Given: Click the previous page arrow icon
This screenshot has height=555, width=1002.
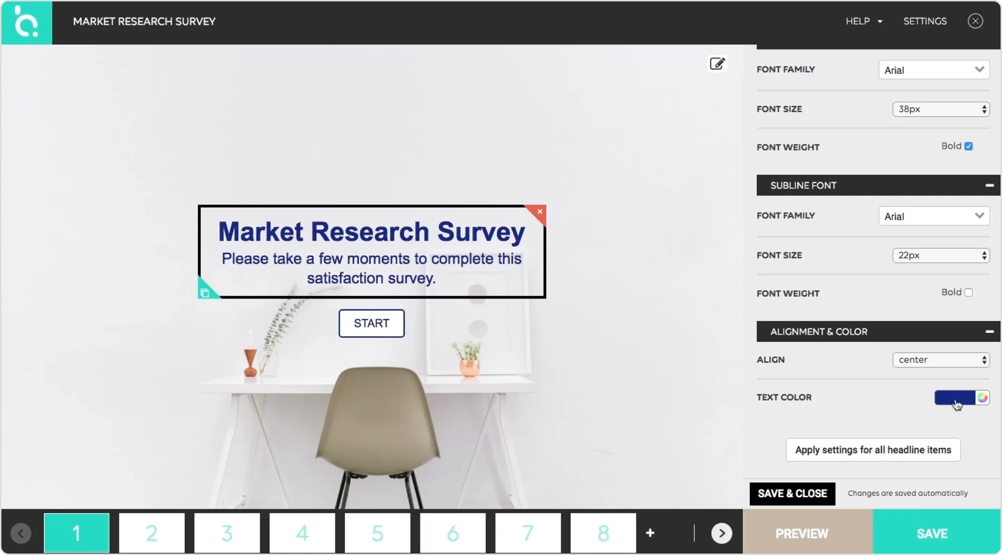Looking at the screenshot, I should [x=21, y=533].
